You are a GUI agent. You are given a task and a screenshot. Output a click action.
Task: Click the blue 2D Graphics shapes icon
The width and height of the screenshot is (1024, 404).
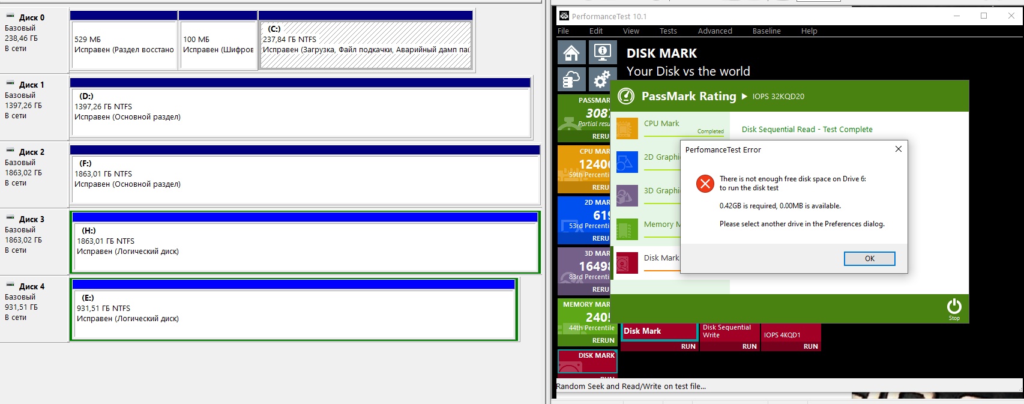click(627, 162)
